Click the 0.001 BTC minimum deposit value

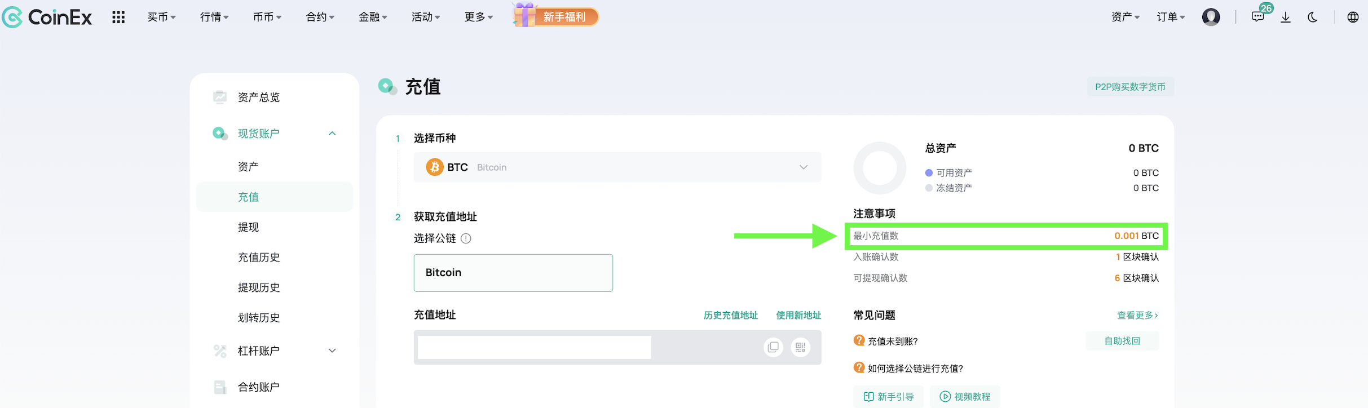[1136, 236]
